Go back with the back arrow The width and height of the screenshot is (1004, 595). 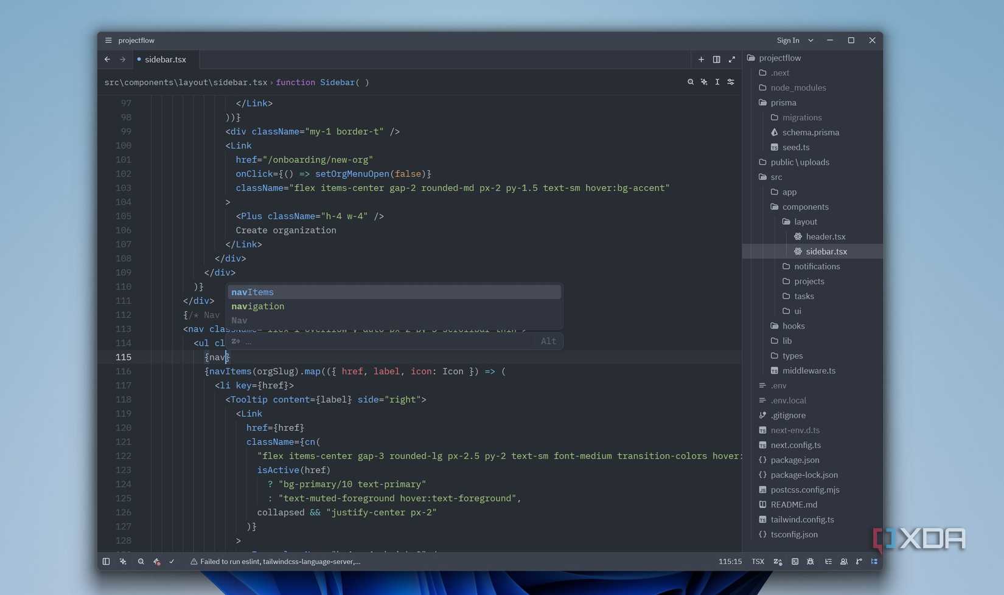[107, 60]
